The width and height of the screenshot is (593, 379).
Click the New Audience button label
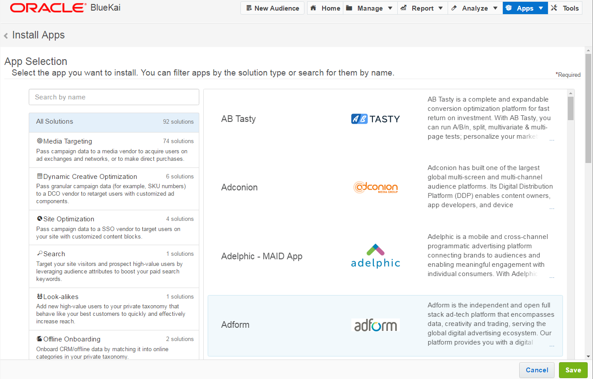(x=277, y=8)
